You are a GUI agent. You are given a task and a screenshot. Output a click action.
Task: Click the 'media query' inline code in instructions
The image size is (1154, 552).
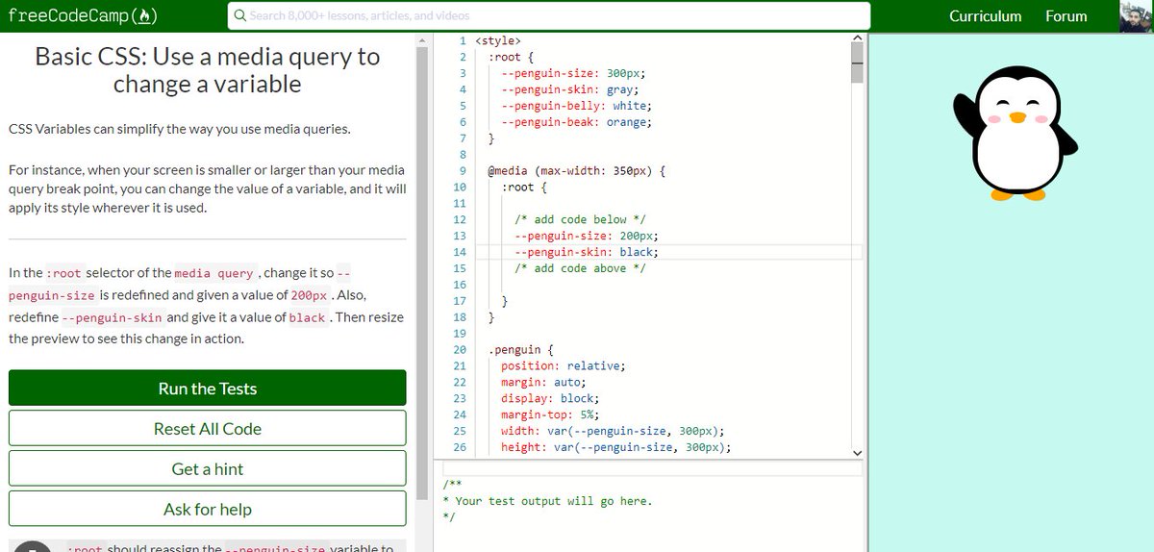(213, 273)
